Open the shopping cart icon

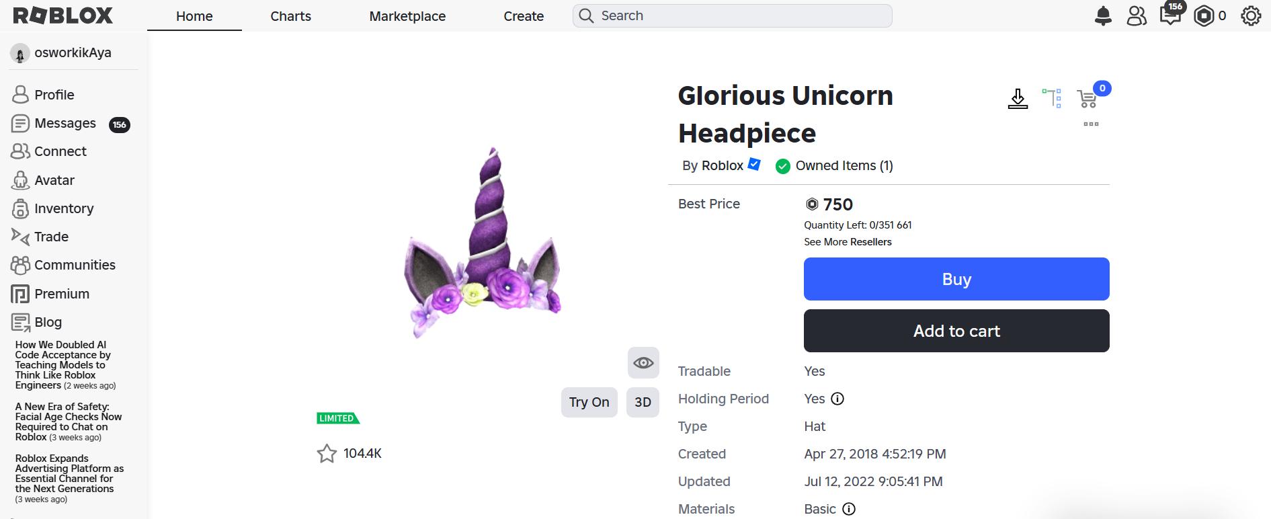pyautogui.click(x=1087, y=99)
